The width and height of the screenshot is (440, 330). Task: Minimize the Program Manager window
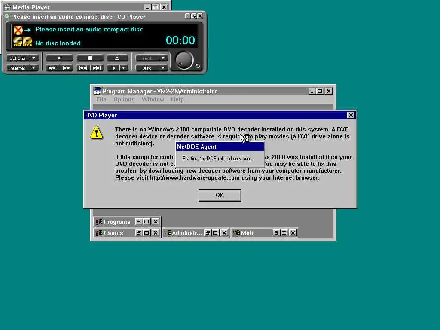[312, 91]
